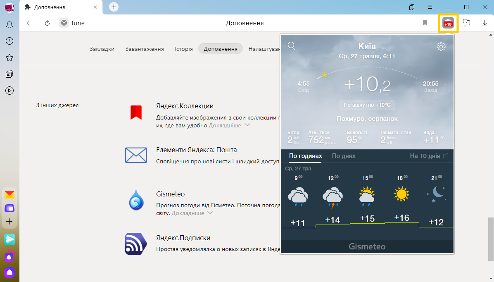Click the Елементи Яндекса: Пошта title
The height and width of the screenshot is (282, 494).
(x=196, y=150)
